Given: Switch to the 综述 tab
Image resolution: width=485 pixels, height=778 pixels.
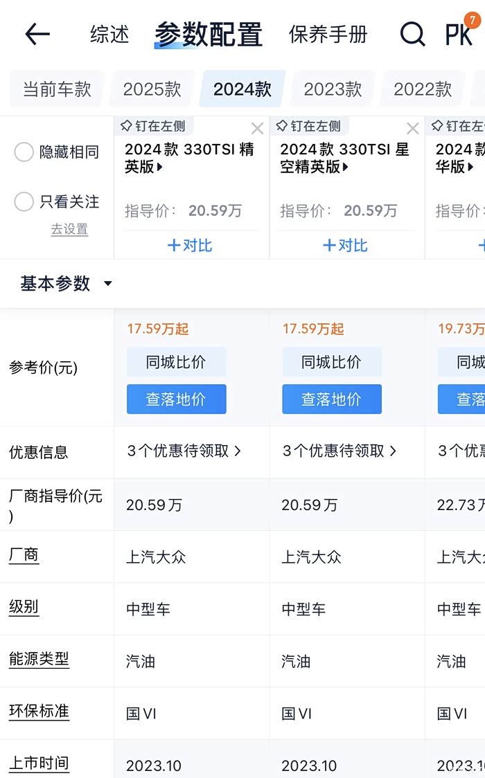Looking at the screenshot, I should pyautogui.click(x=109, y=35).
